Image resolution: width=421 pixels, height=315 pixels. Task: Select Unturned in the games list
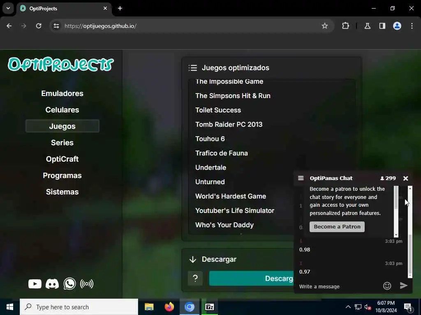tap(210, 182)
